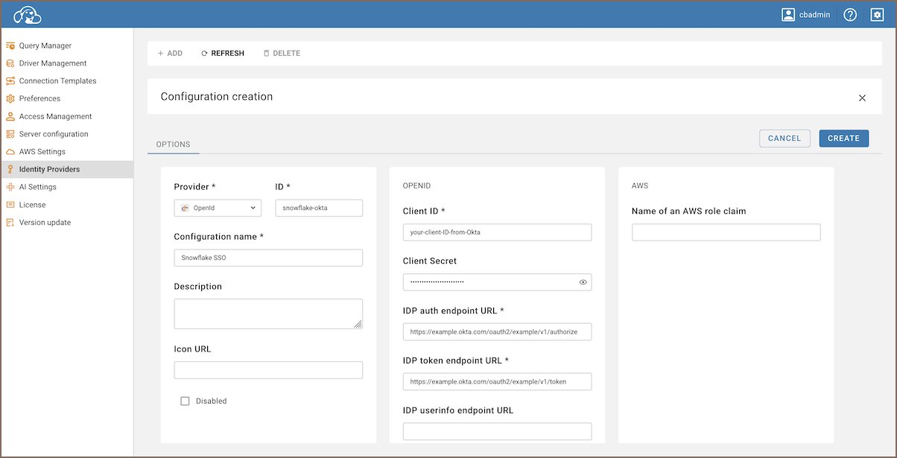The height and width of the screenshot is (458, 897).
Task: Go to Driver Management in sidebar
Action: (52, 63)
